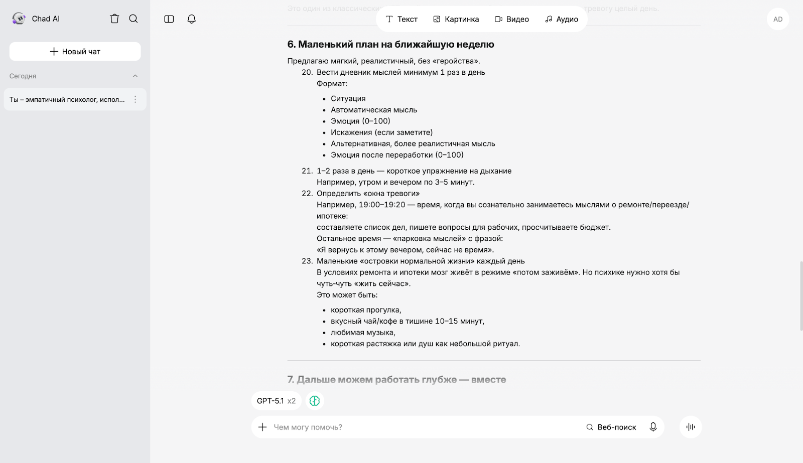
Task: Click the Chad AI logo icon
Action: pos(19,19)
